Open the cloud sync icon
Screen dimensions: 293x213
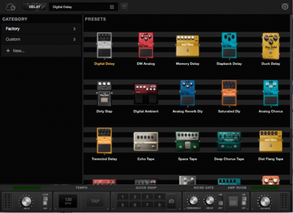point(10,7)
